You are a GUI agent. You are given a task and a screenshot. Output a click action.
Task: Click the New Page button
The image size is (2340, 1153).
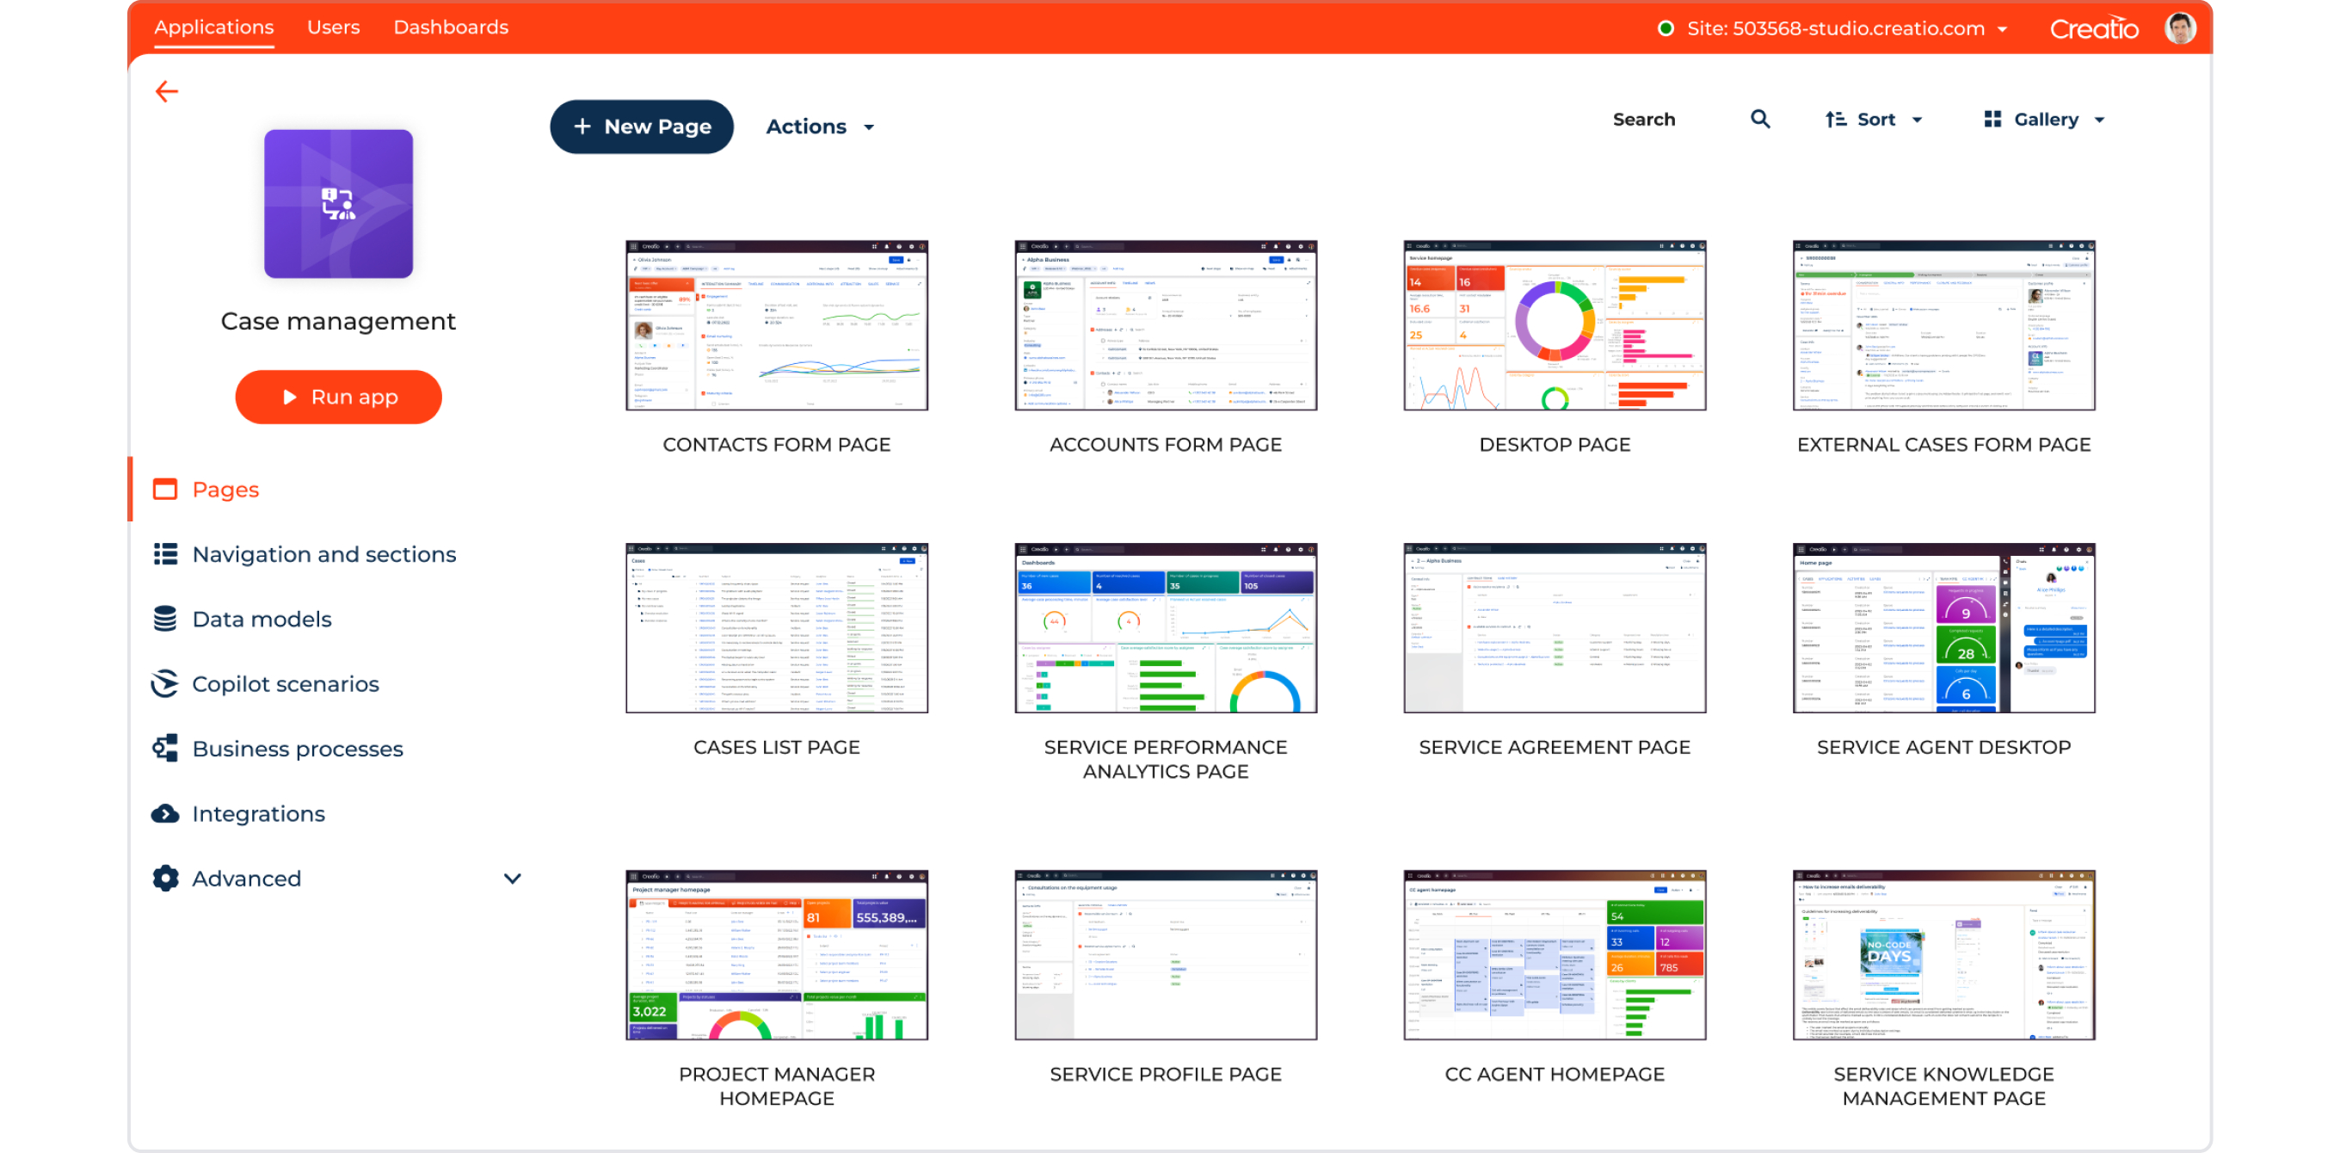[x=641, y=127]
